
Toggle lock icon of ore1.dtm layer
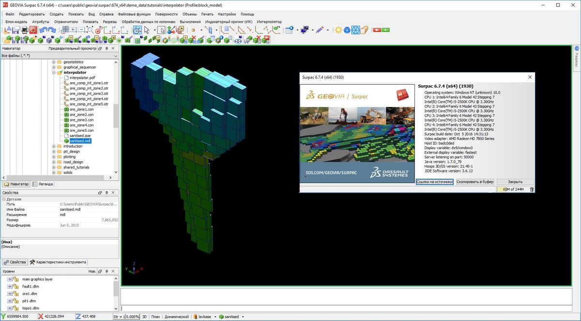point(16,294)
